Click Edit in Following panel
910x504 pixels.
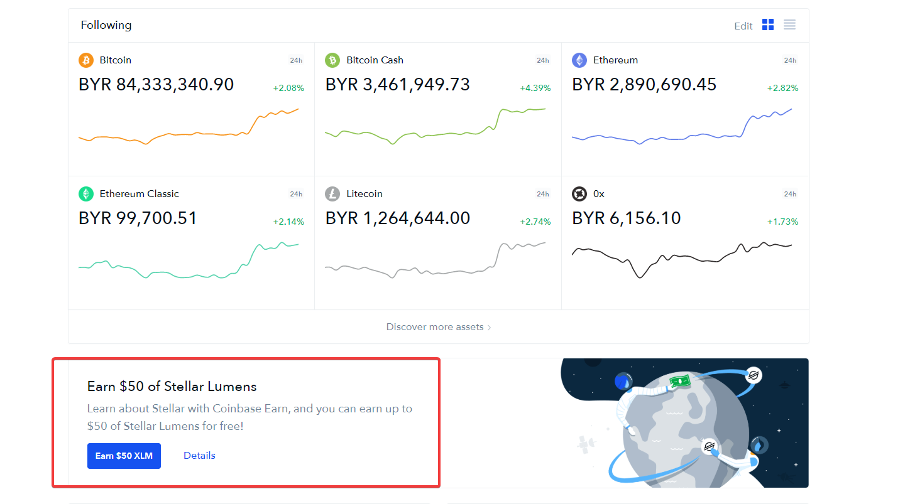(743, 26)
